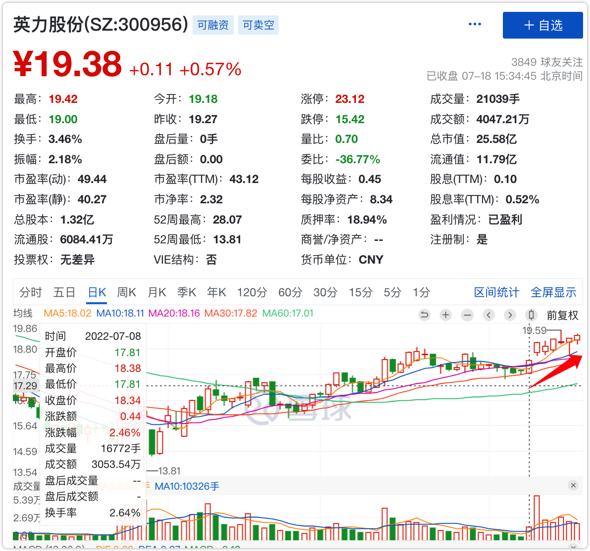Toggle the candlestick chart style icon
590x551 pixels.
(532, 315)
